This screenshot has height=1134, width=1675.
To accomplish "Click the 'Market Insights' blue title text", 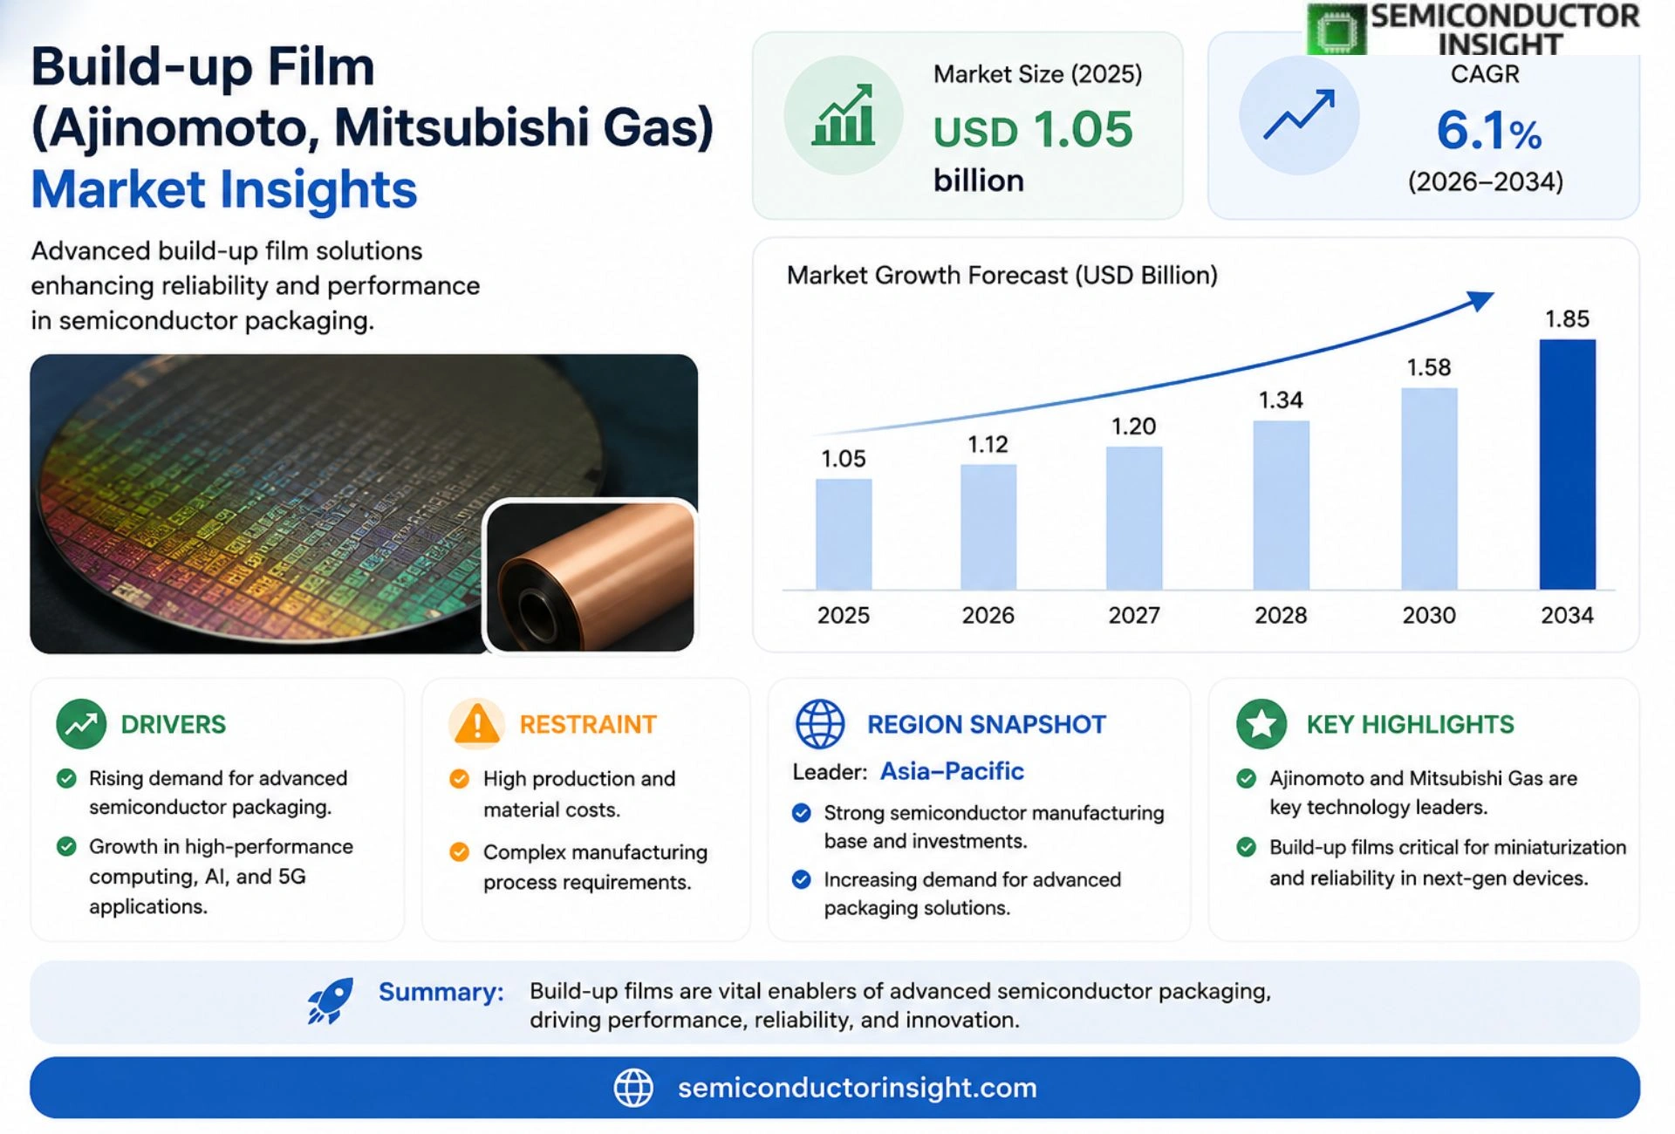I will click(x=224, y=189).
